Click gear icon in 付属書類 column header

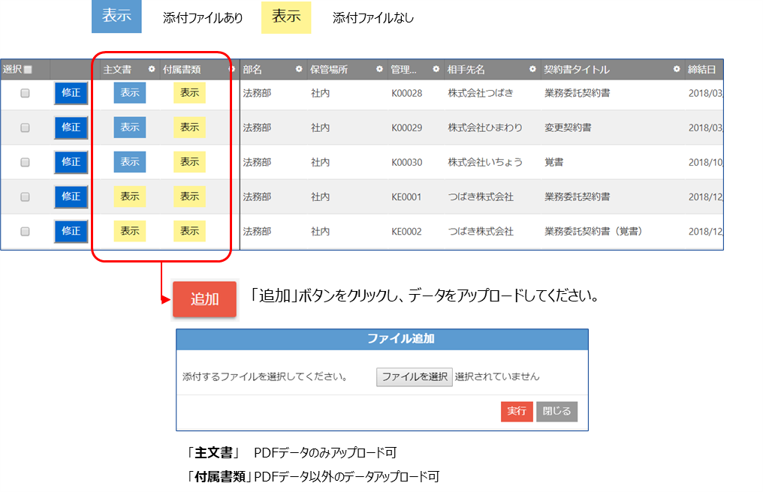pyautogui.click(x=231, y=70)
